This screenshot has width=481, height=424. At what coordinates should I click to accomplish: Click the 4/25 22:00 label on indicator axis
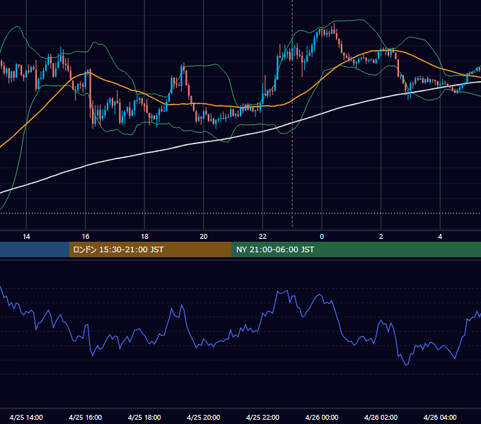click(x=262, y=417)
